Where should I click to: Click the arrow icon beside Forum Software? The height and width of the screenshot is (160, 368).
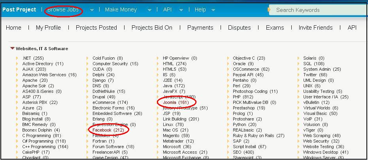(87, 147)
